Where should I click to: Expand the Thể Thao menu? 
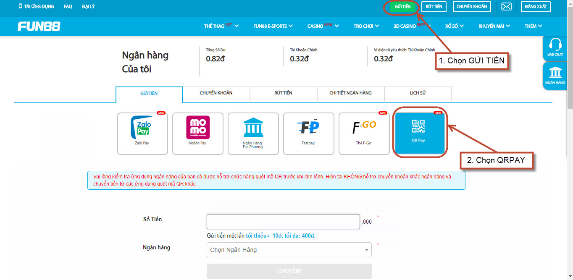221,26
